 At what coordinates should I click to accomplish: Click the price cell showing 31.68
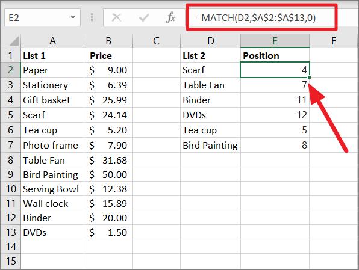point(108,160)
